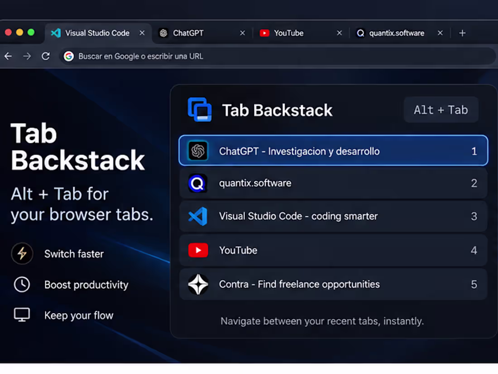
Task: Open a new tab with plus button
Action: tap(462, 33)
